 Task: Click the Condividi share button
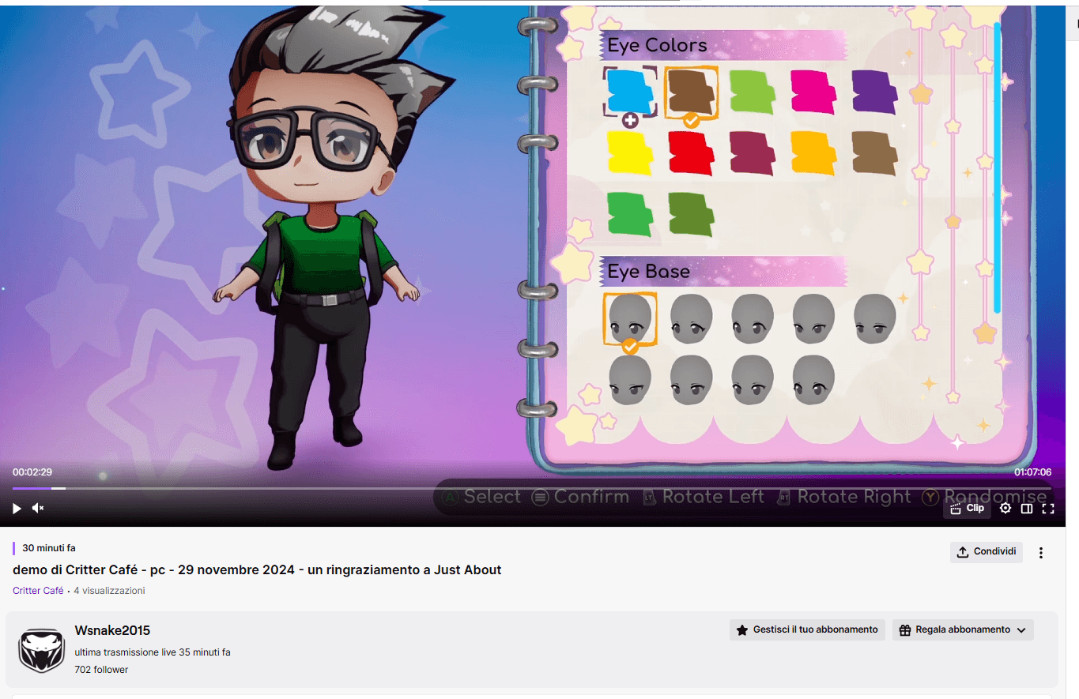pos(986,552)
